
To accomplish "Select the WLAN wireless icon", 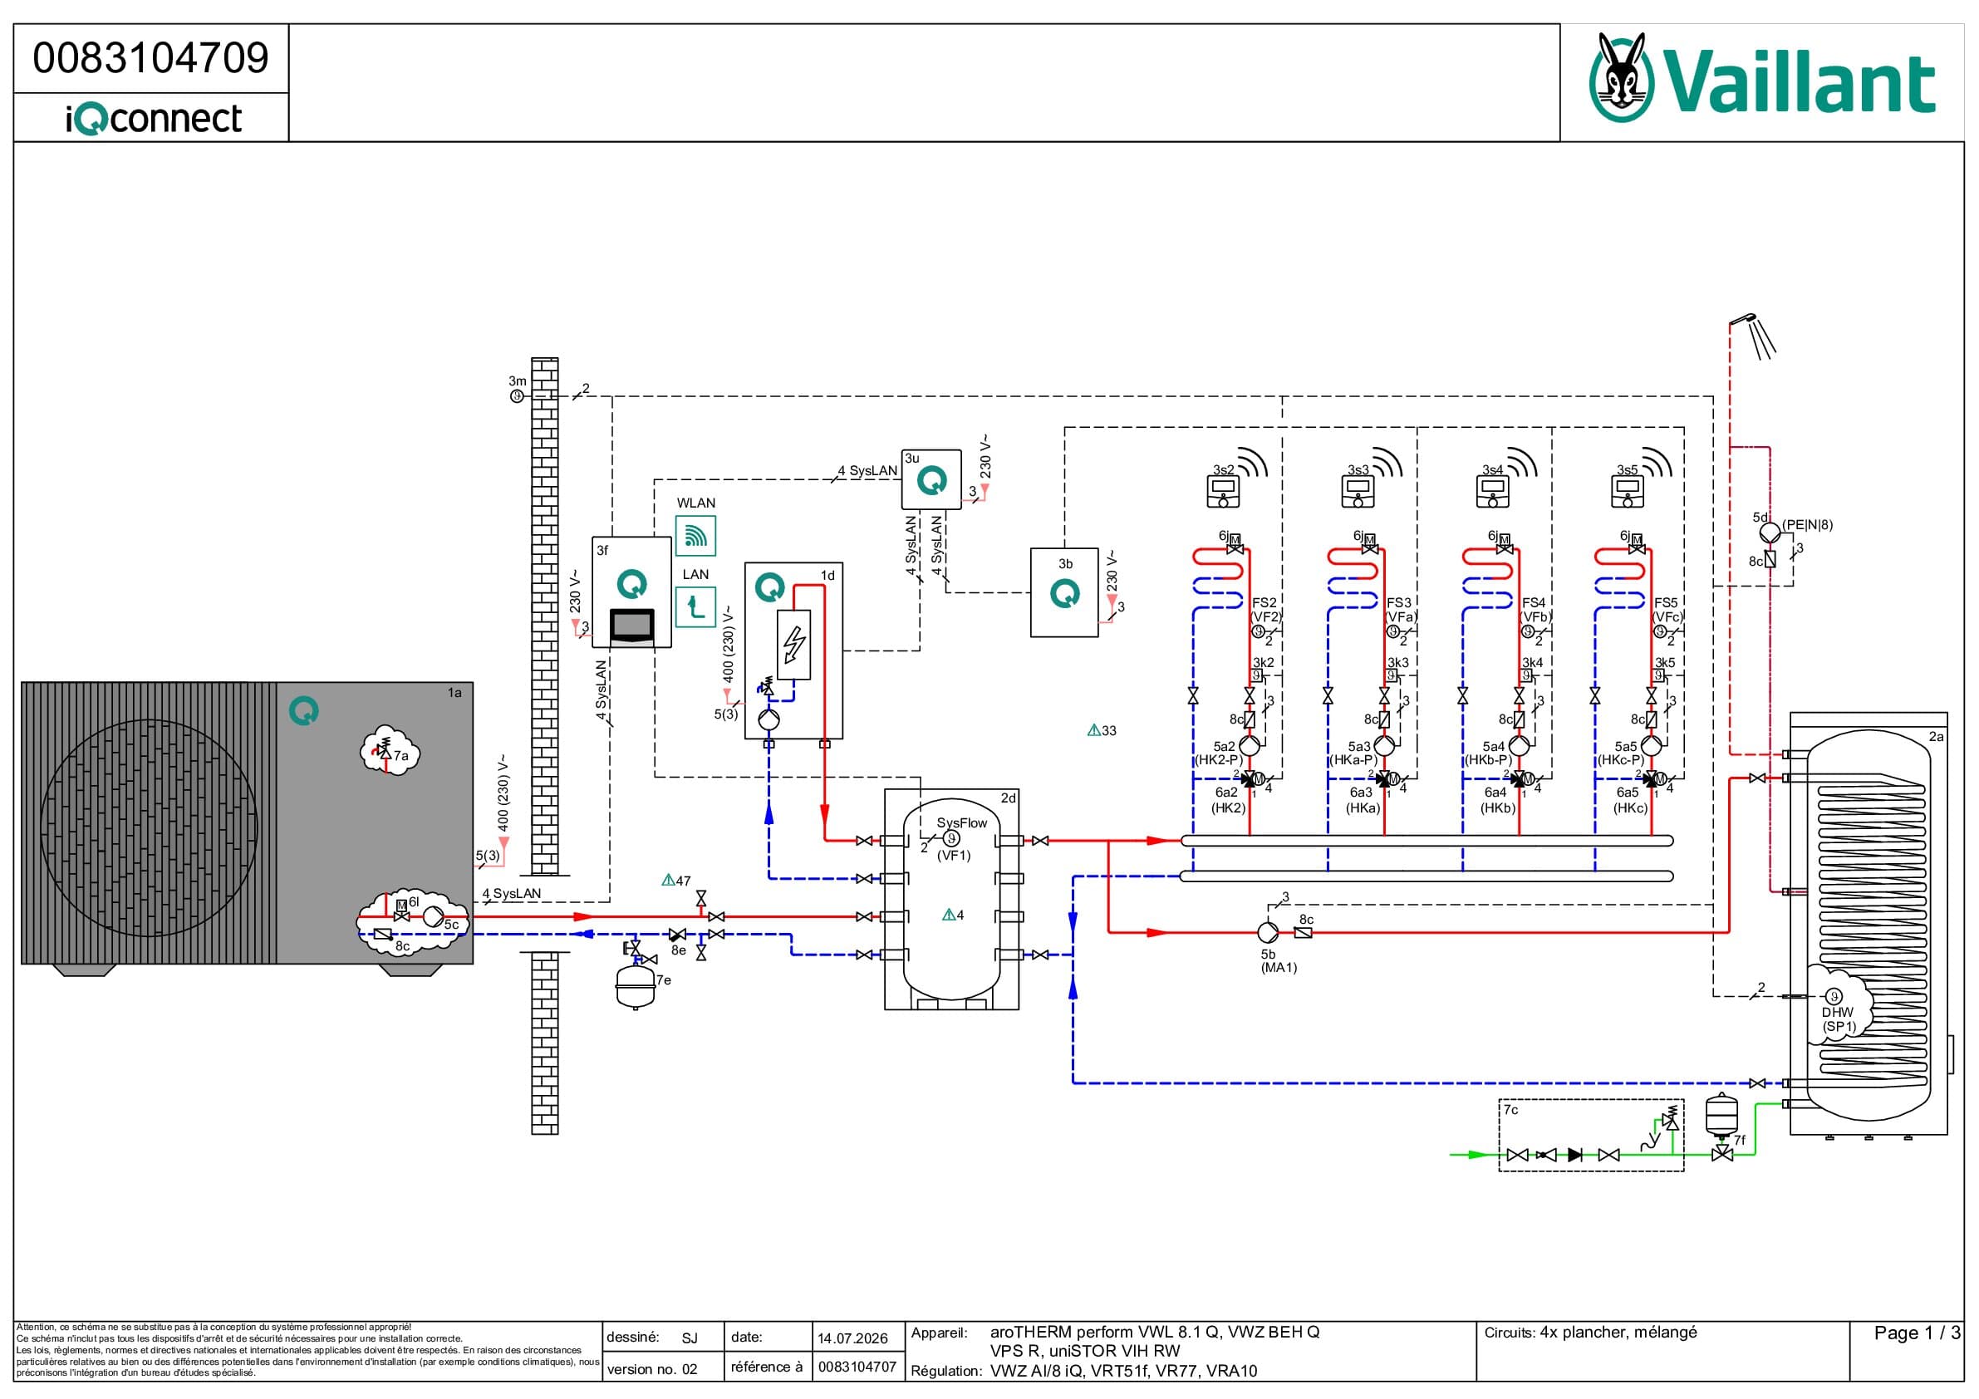I will tap(695, 535).
